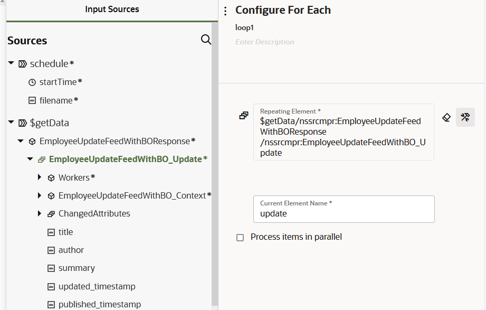Click the Sources panel vertical scrollbar
486x310 pixels.
pos(214,158)
